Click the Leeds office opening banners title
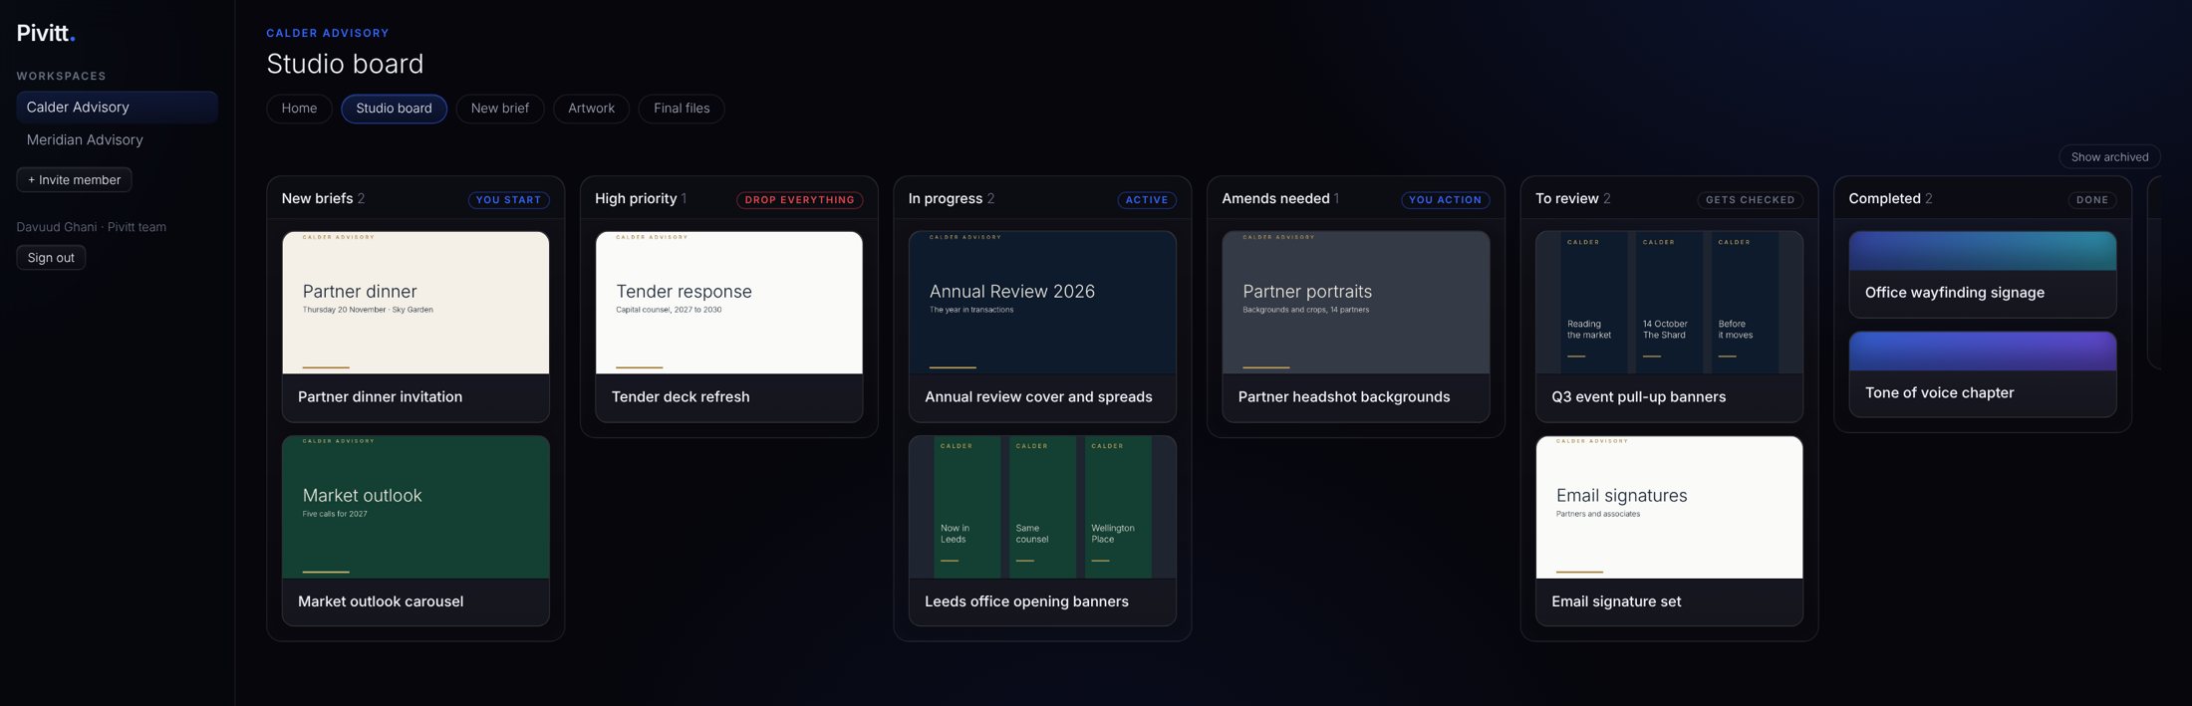Viewport: 2192px width, 706px height. pos(1026,601)
